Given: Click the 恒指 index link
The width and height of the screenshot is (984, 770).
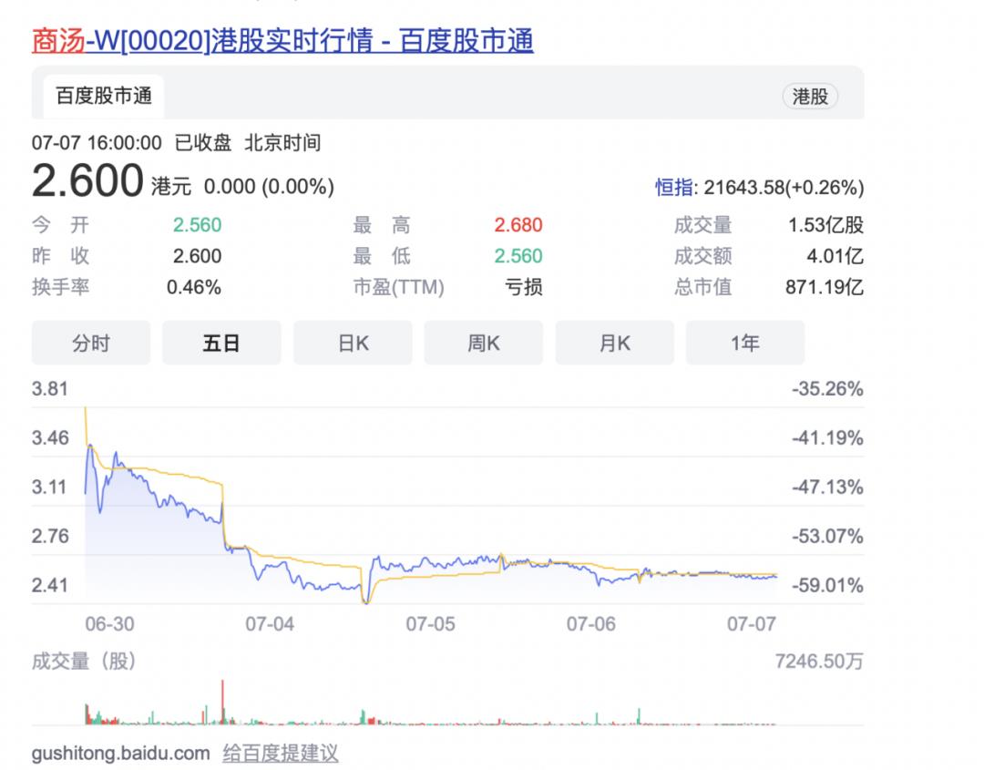Looking at the screenshot, I should click(x=673, y=188).
